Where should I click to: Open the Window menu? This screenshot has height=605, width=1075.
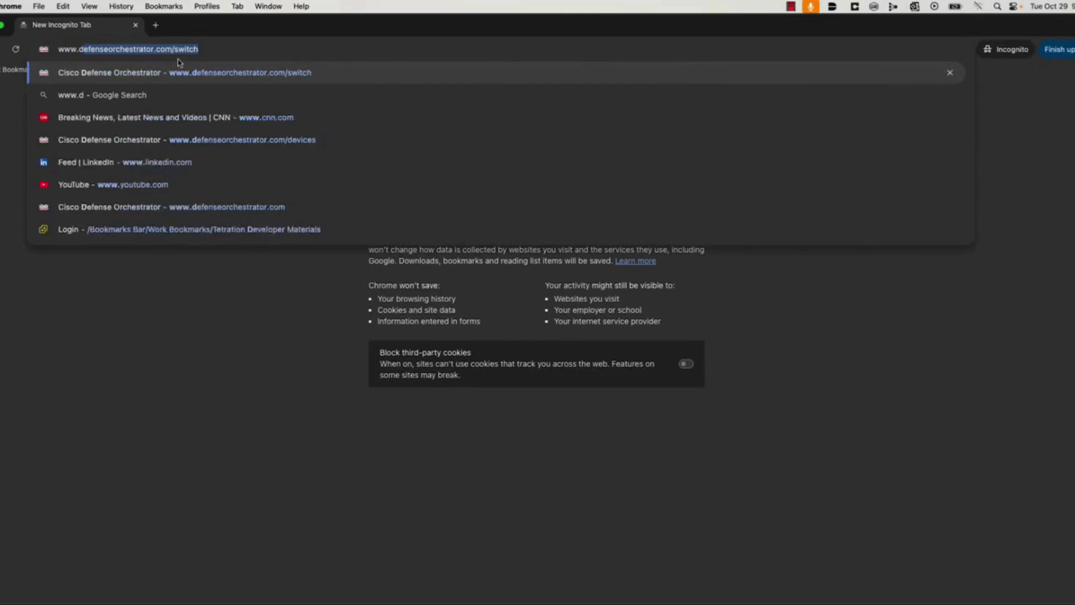pos(268,6)
